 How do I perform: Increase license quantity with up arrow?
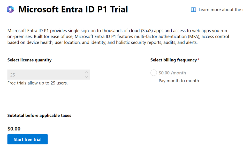point(87,72)
